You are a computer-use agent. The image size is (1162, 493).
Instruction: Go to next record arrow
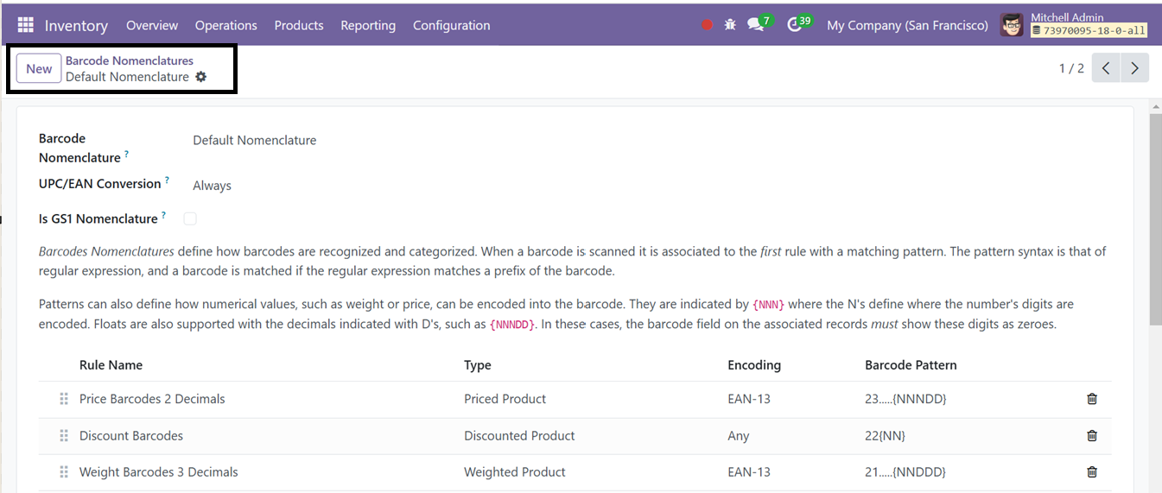tap(1134, 68)
